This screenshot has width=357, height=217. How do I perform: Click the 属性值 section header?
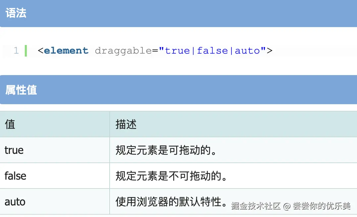click(21, 90)
